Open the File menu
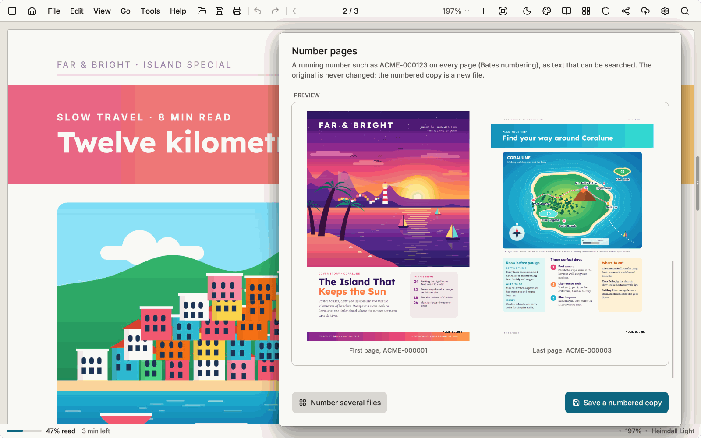 click(54, 11)
